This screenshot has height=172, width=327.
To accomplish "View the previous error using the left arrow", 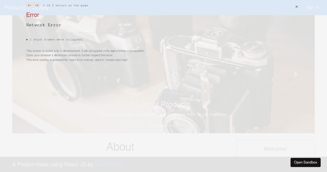I will (29, 5).
